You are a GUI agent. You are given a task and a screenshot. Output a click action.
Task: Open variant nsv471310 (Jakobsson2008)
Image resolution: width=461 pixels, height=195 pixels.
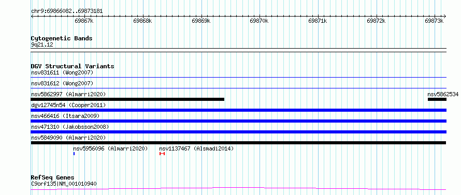click(70, 127)
